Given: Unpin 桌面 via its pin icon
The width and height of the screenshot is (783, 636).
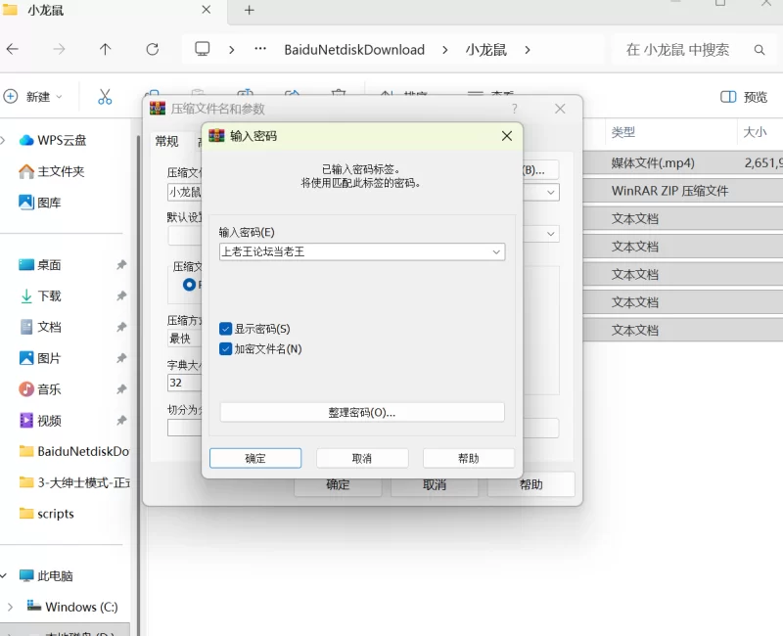Looking at the screenshot, I should (x=121, y=264).
